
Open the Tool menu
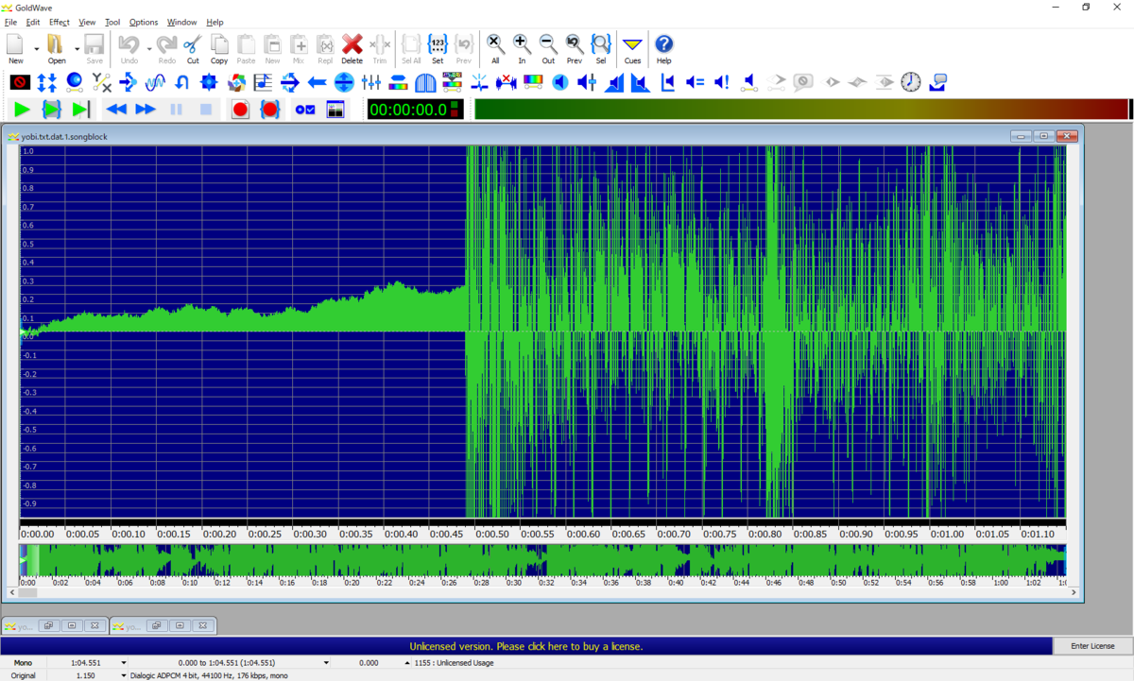point(112,22)
